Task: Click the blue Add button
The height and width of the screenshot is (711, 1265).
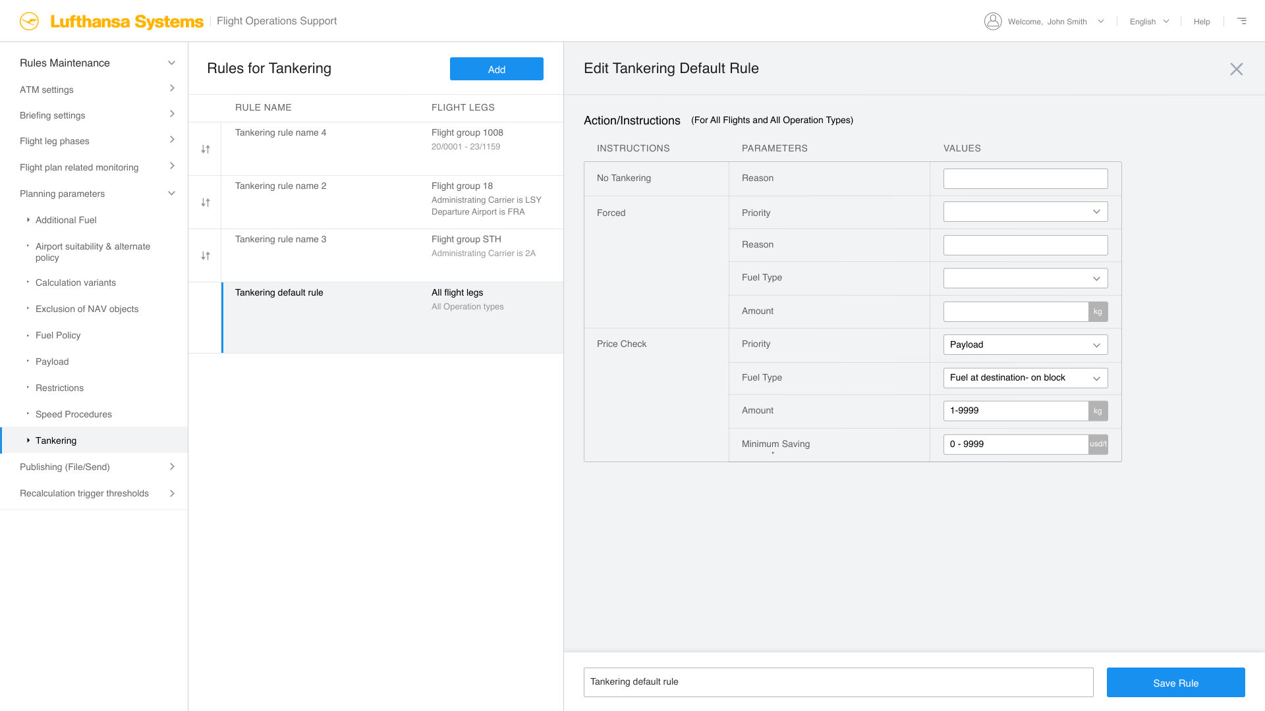Action: click(497, 69)
